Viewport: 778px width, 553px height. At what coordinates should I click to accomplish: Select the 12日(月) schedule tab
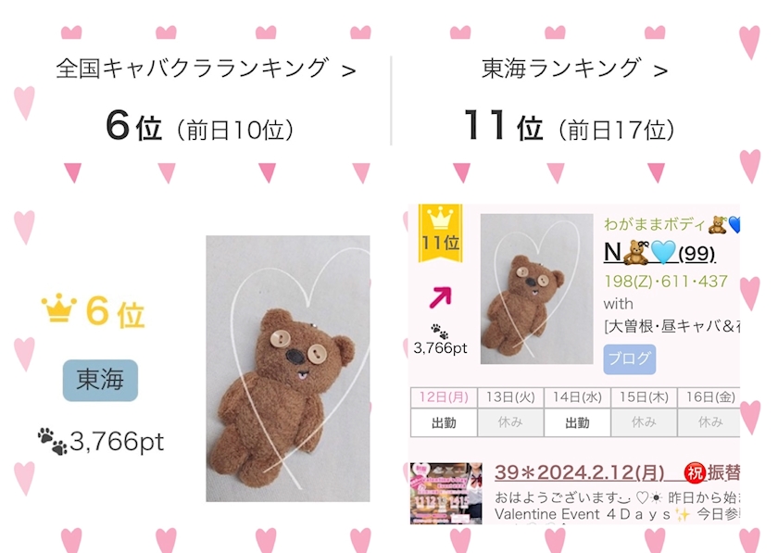444,397
